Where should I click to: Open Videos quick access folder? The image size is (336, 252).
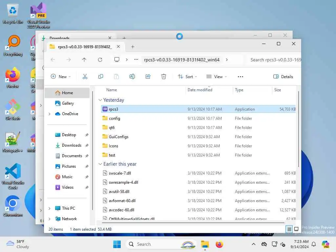click(x=67, y=187)
